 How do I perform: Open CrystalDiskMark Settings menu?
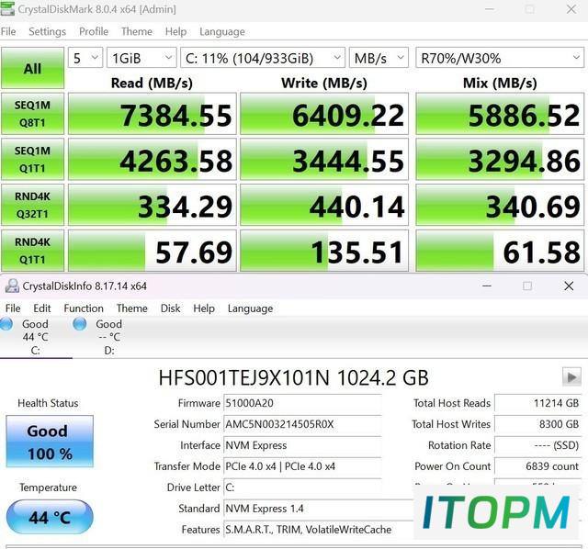(x=47, y=31)
